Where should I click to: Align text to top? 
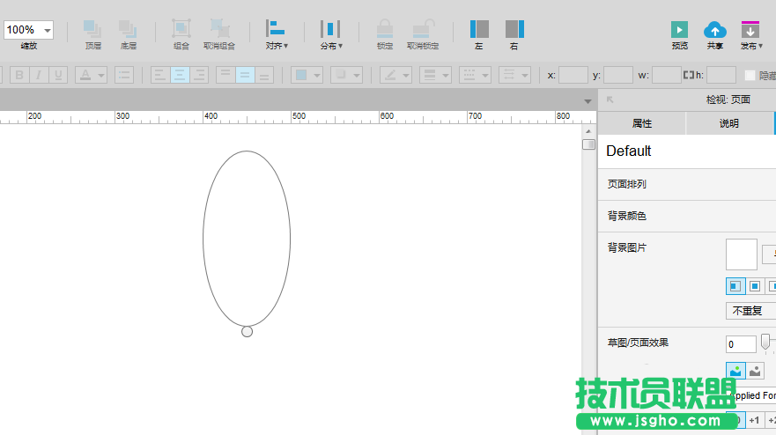tap(225, 75)
